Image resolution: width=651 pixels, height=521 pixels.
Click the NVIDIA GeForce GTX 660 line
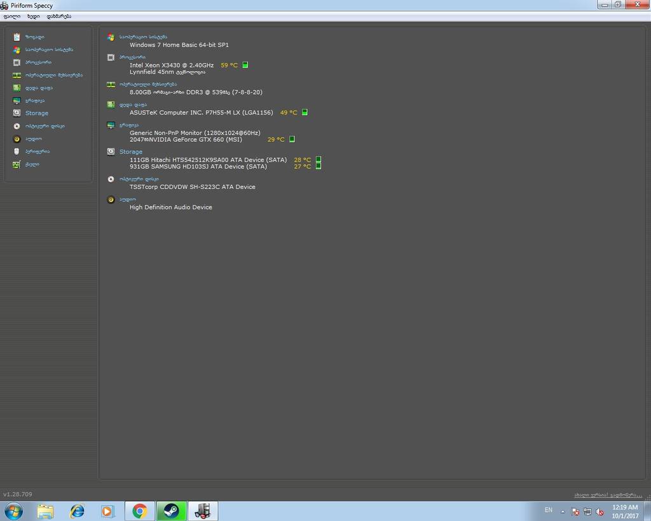point(186,139)
